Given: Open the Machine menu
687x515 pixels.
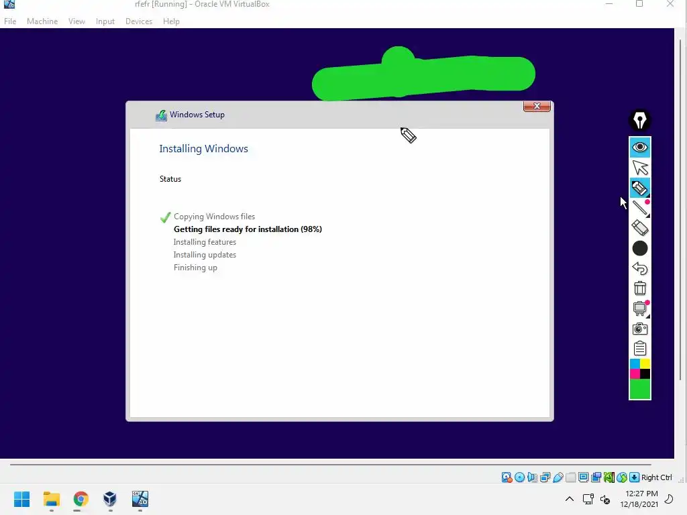Looking at the screenshot, I should [x=42, y=21].
